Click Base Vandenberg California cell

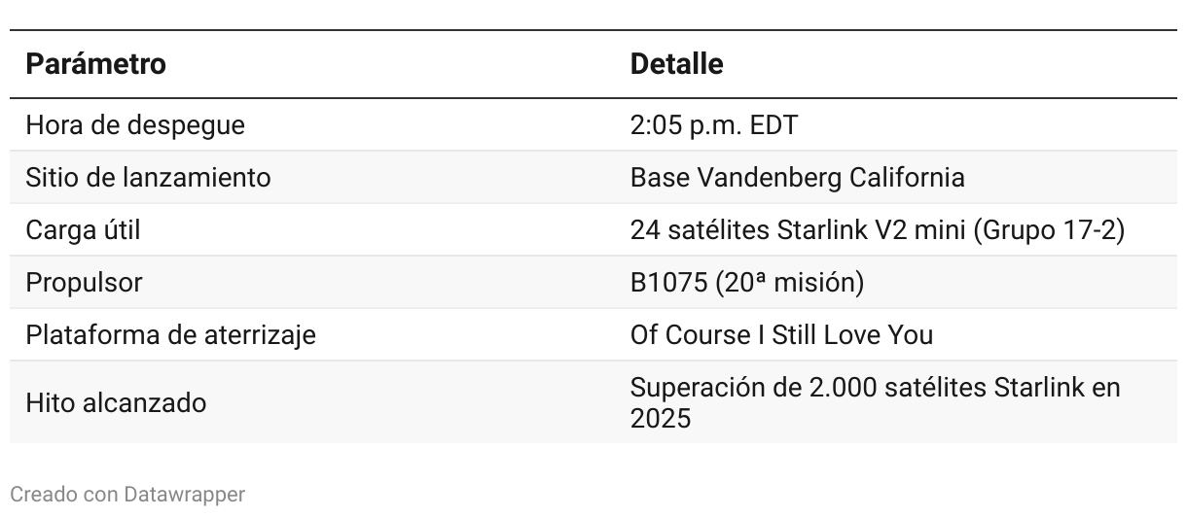point(797,178)
